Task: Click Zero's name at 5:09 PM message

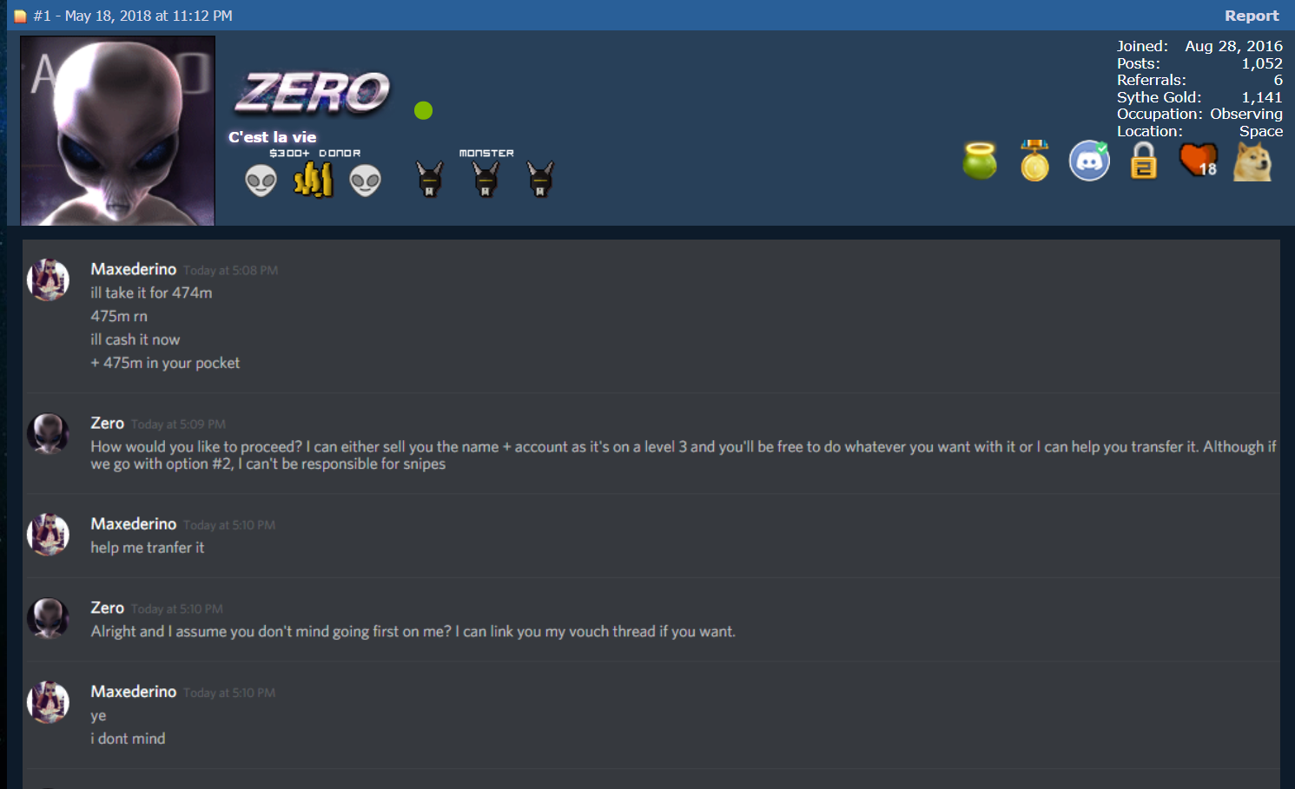Action: [x=108, y=423]
